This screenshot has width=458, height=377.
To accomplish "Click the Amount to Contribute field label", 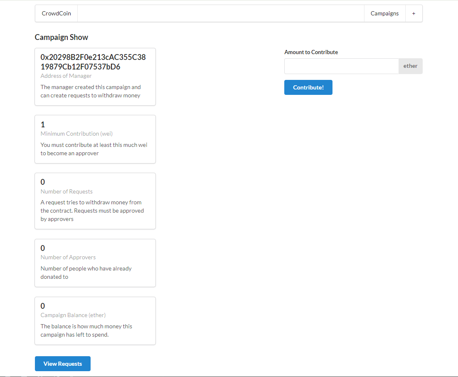I will pyautogui.click(x=311, y=52).
